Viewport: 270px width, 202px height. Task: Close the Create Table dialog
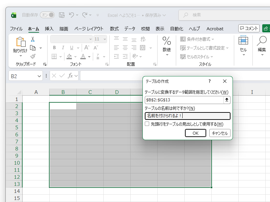point(225,81)
